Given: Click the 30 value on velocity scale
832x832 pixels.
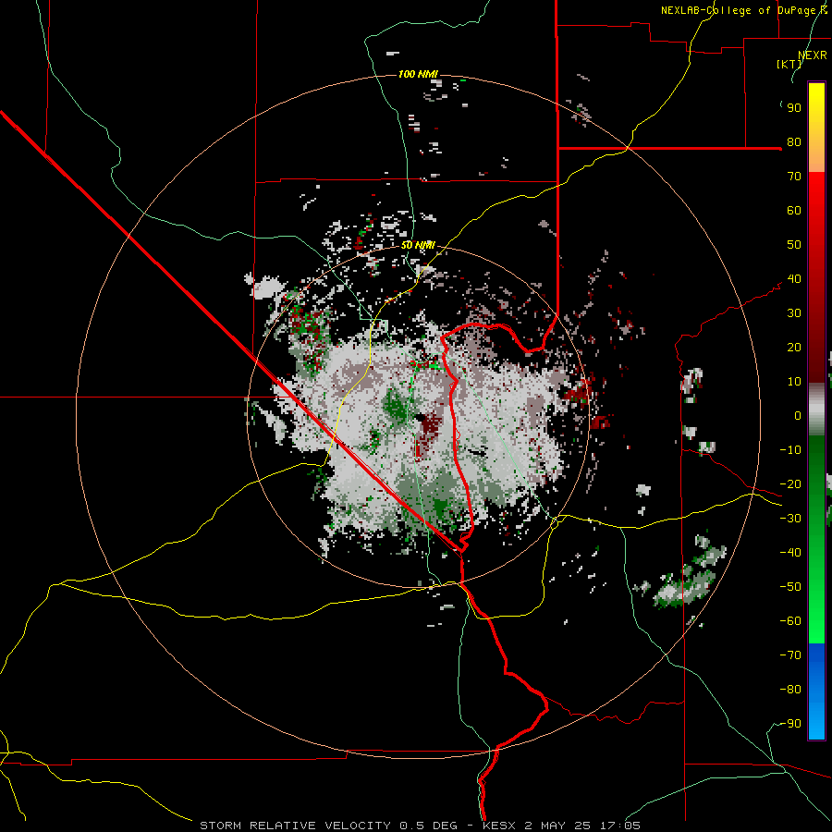Looking at the screenshot, I should tap(794, 313).
